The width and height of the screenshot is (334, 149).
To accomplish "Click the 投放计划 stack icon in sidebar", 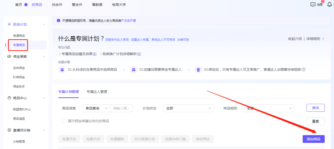I will point(9,24).
